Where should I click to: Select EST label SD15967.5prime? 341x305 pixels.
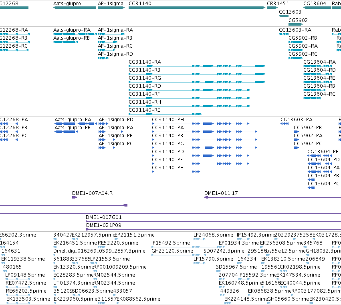point(236,267)
